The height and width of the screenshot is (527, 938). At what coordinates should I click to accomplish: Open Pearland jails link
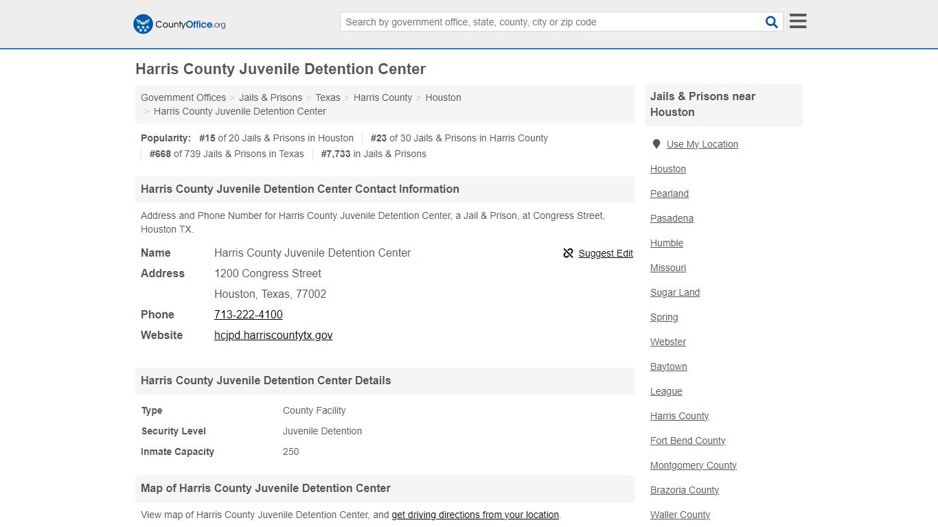670,194
